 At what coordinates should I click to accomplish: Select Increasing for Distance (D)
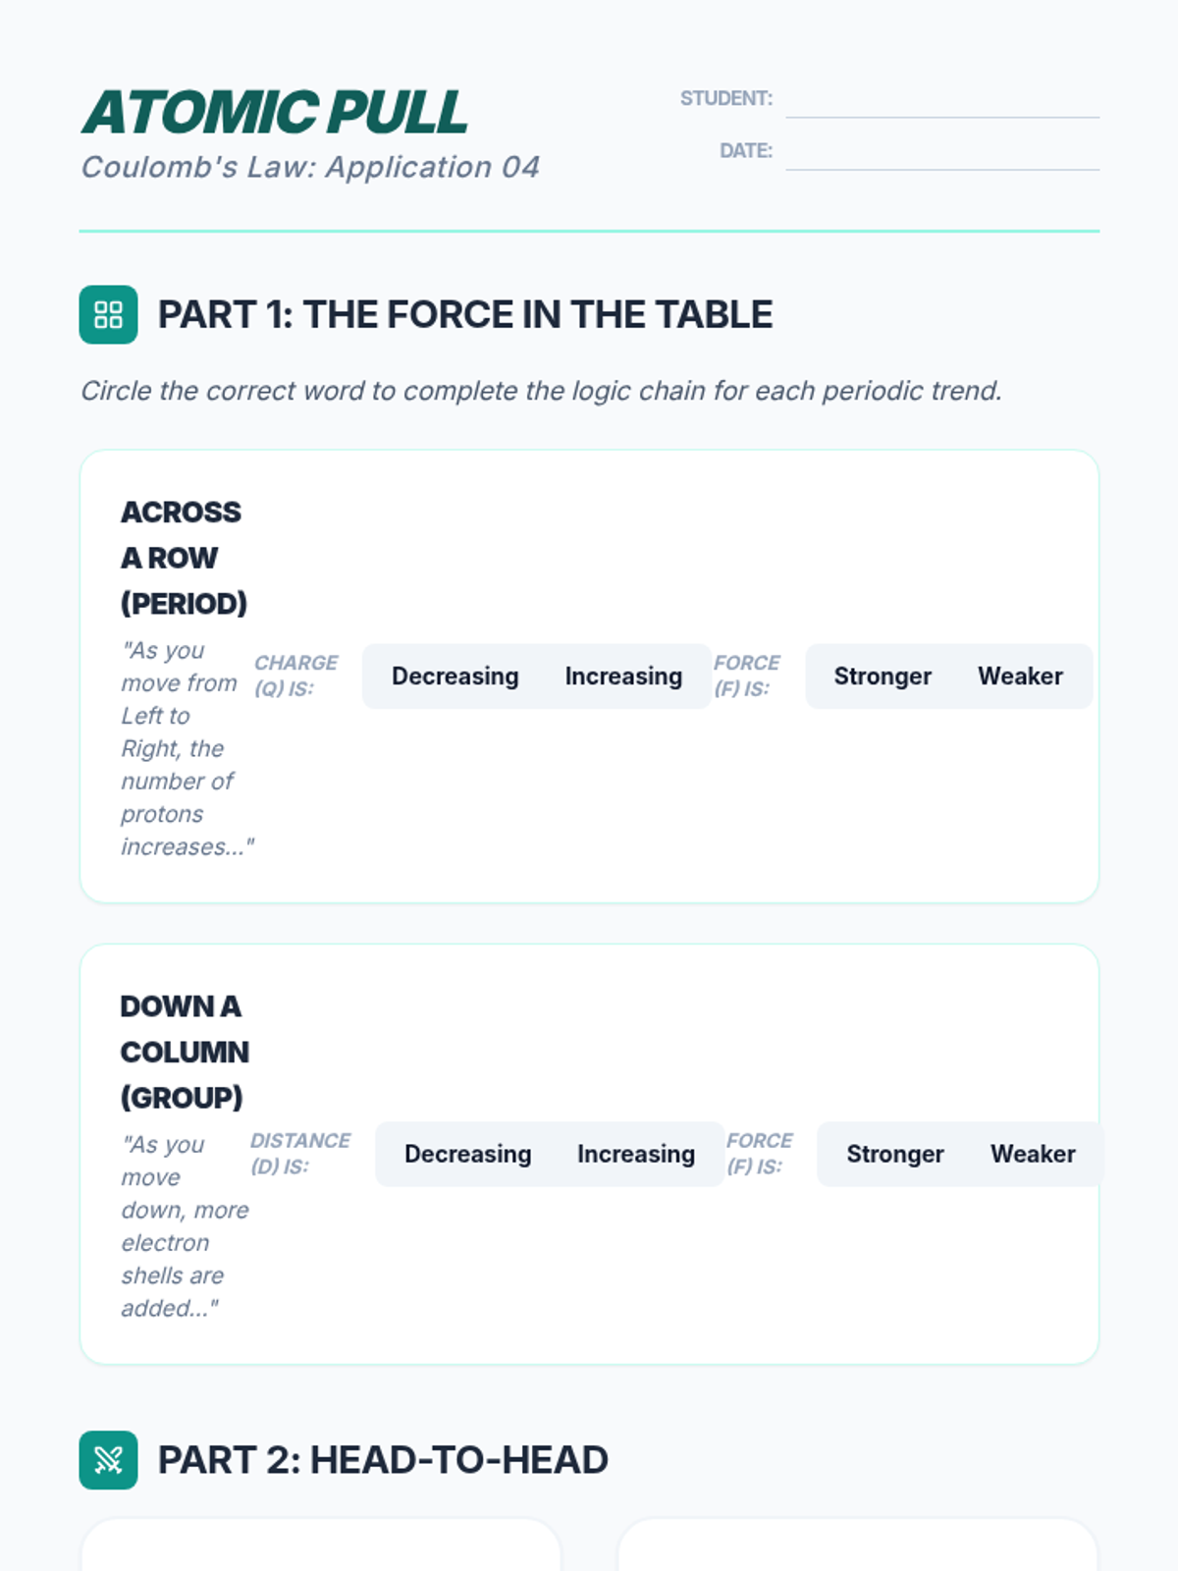(x=636, y=1154)
